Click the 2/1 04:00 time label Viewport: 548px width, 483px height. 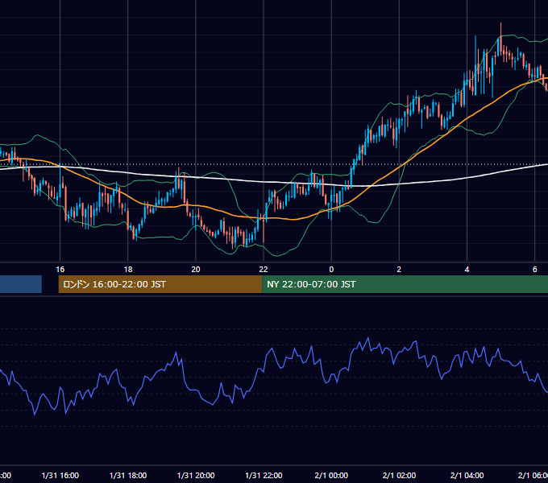tap(467, 475)
